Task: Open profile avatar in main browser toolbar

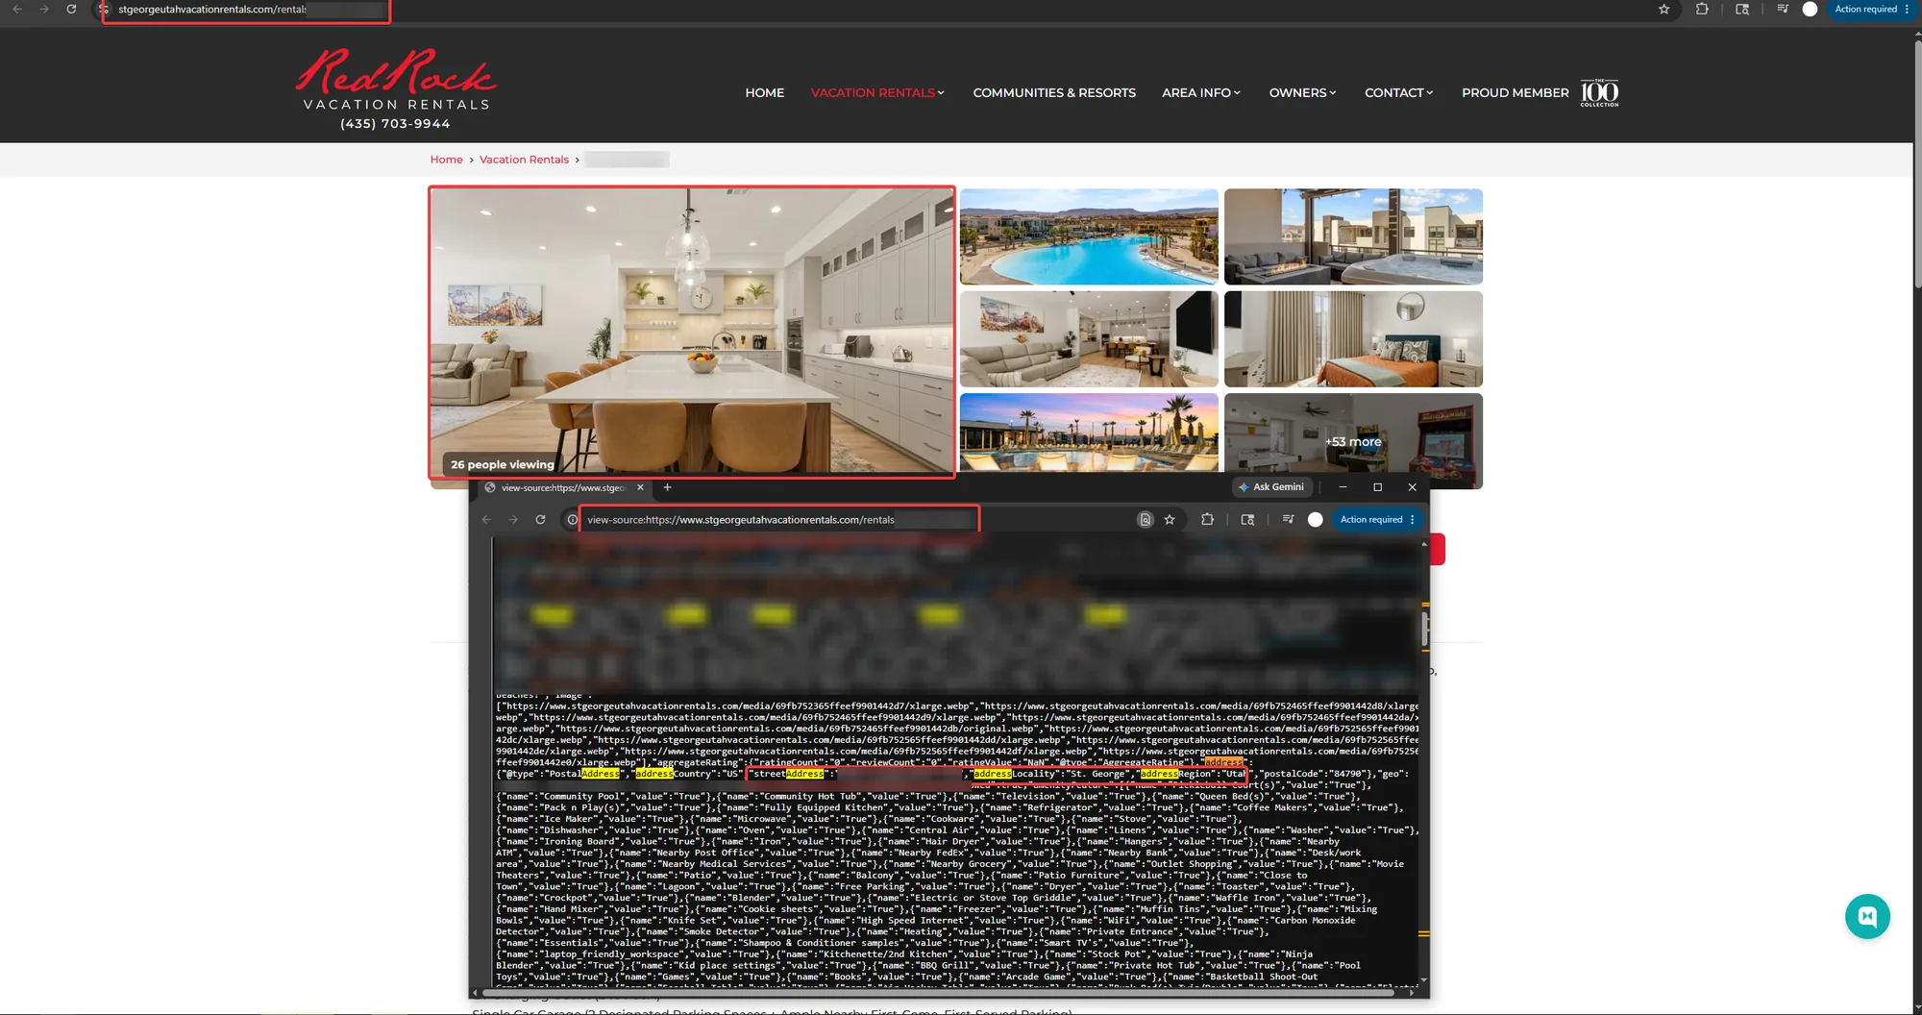Action: click(x=1810, y=9)
